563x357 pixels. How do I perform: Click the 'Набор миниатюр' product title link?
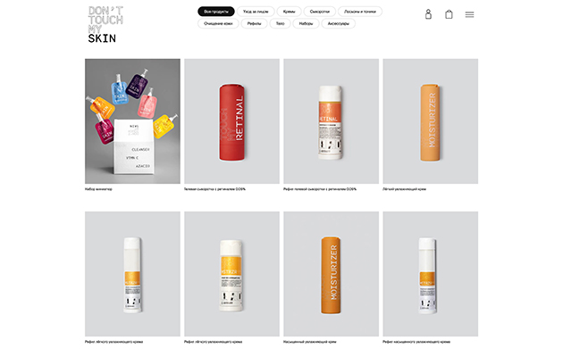point(98,189)
